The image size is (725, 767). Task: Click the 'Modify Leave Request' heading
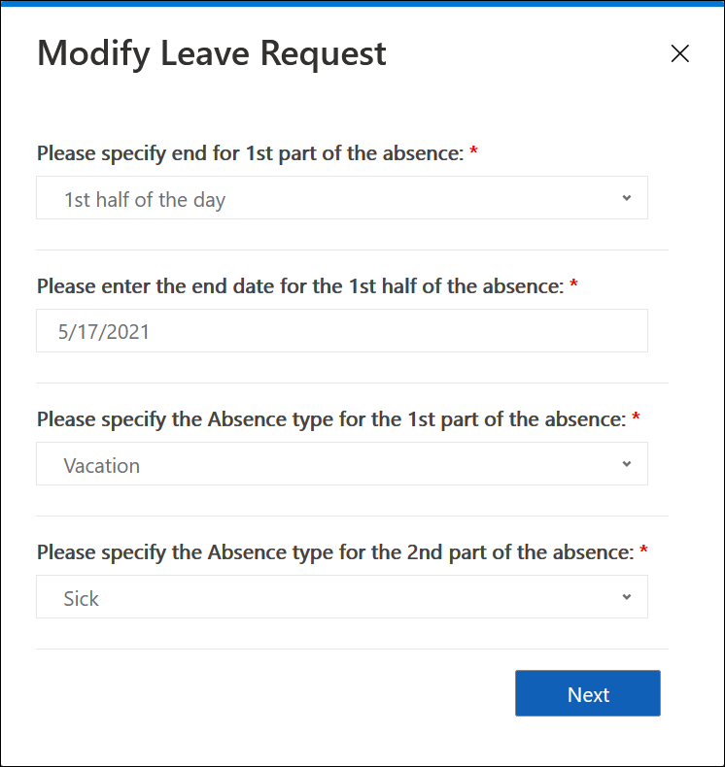(x=212, y=53)
